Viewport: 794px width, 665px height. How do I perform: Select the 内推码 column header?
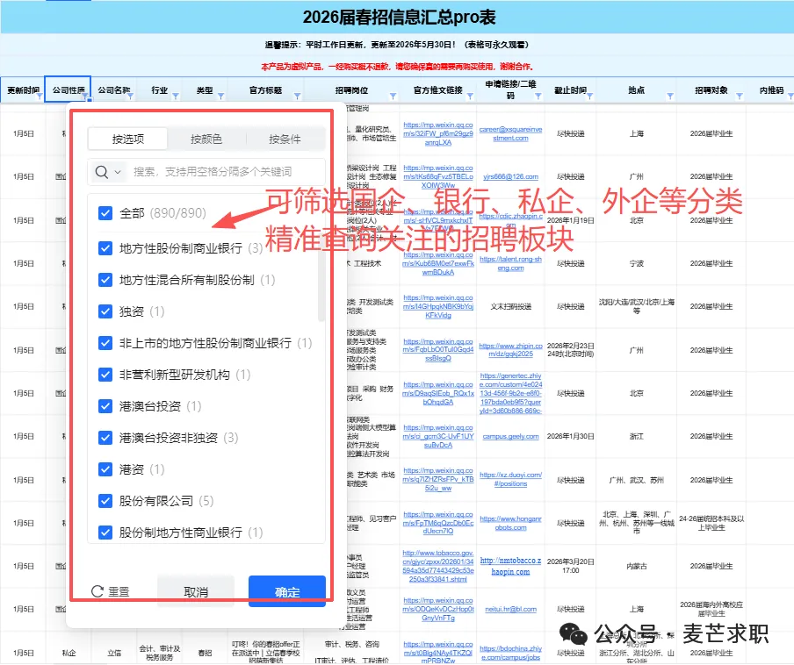pyautogui.click(x=770, y=90)
